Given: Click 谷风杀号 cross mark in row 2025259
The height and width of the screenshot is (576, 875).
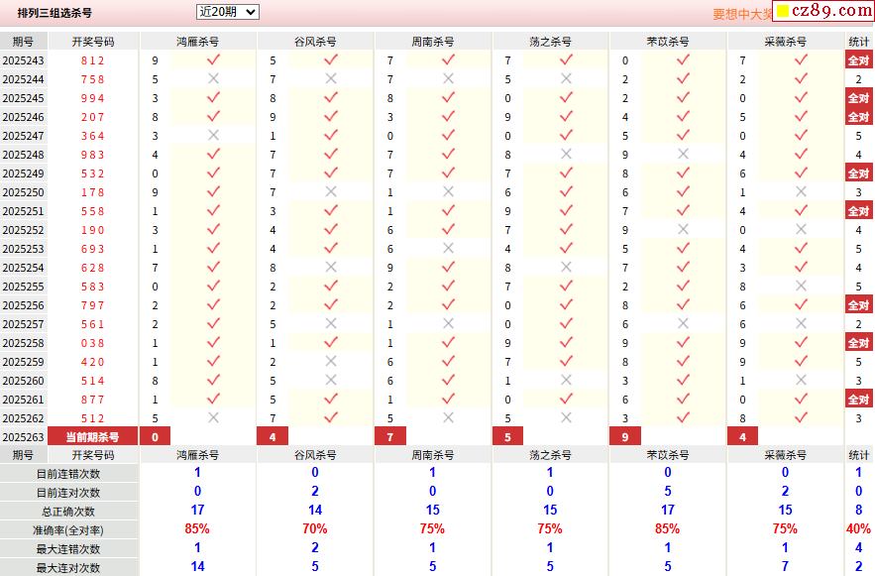Looking at the screenshot, I should [x=331, y=361].
